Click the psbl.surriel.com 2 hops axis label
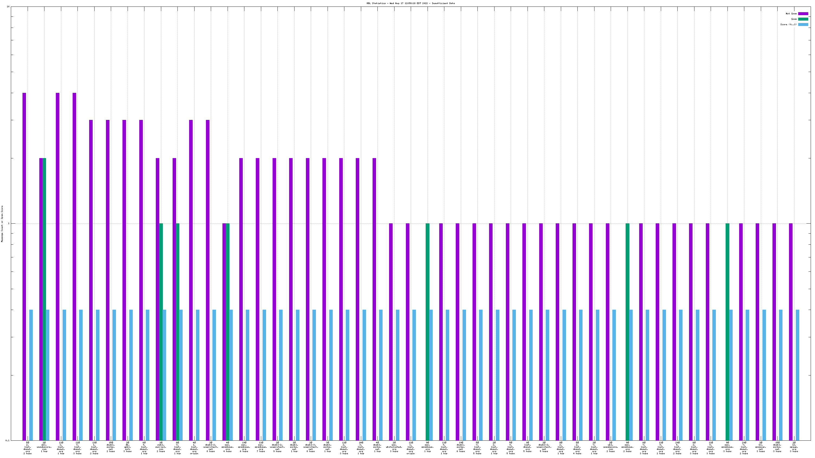 [x=161, y=447]
